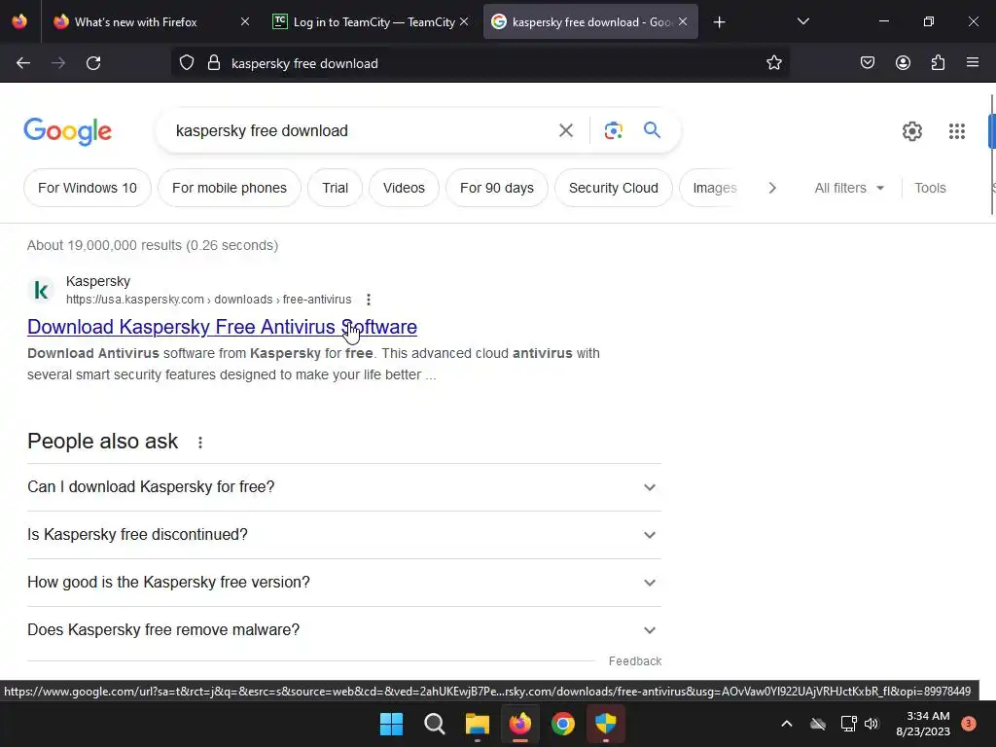Select the 'kaspersky free download' Google tab

[590, 22]
